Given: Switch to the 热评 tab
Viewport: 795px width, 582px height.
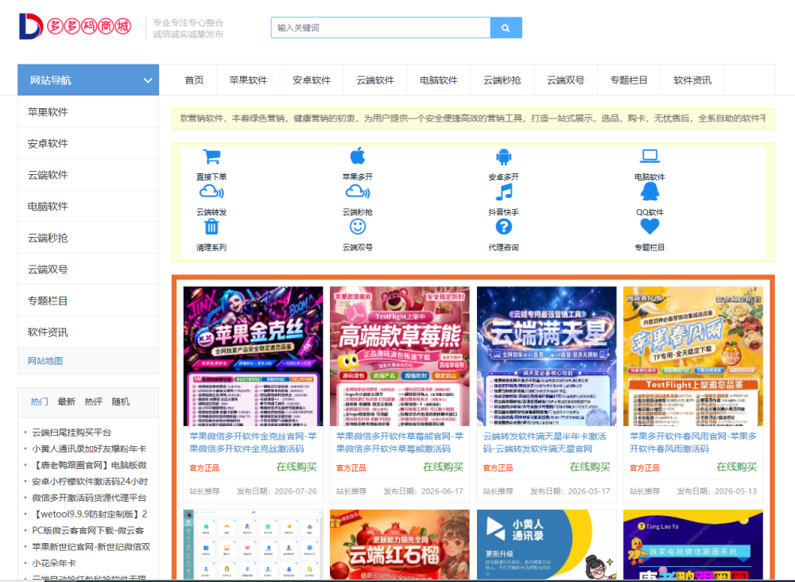Looking at the screenshot, I should (93, 402).
